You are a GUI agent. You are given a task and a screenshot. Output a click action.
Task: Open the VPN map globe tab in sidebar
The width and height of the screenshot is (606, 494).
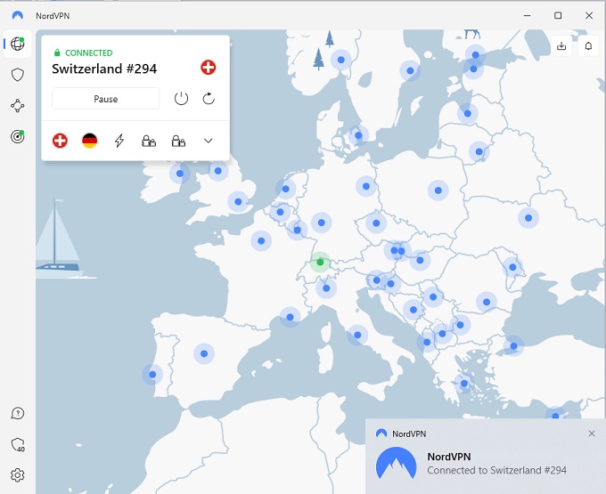[x=18, y=44]
